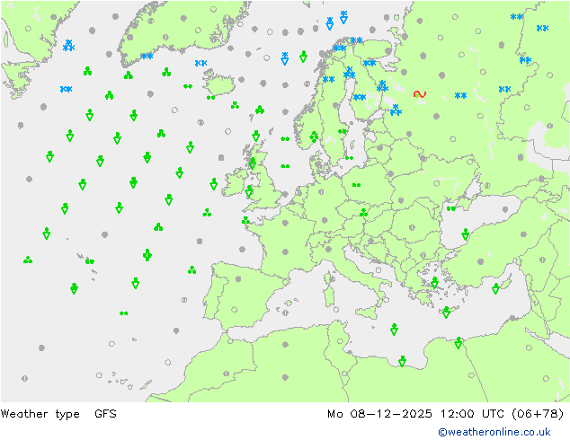Select the rain shower symbol on Egypt's coast
Image resolution: width=570 pixels, height=440 pixels.
coord(458,343)
